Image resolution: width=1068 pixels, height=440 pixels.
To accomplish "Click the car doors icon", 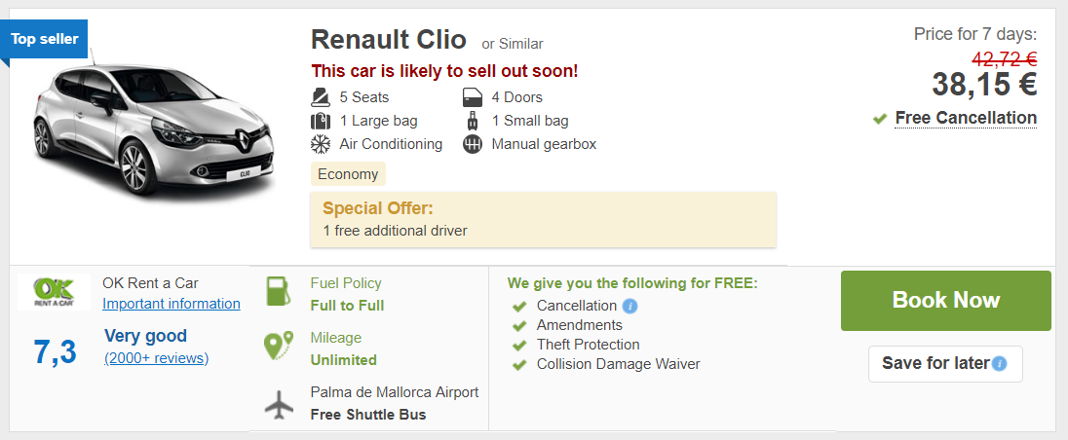I will tap(473, 97).
